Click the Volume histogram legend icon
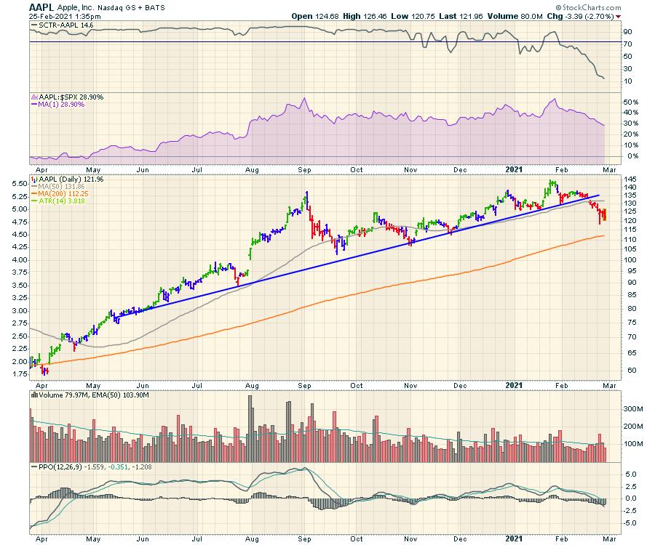Screen dimensions: 655x545 tap(34, 395)
